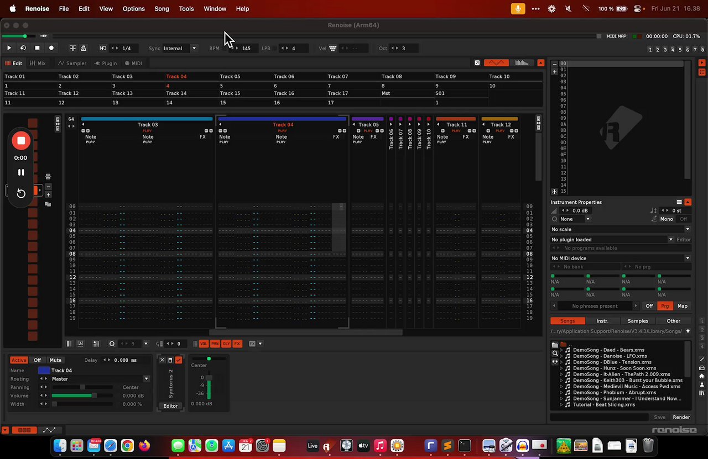This screenshot has height=459, width=708.
Task: Open the quantize value dropdown
Action: click(x=146, y=344)
